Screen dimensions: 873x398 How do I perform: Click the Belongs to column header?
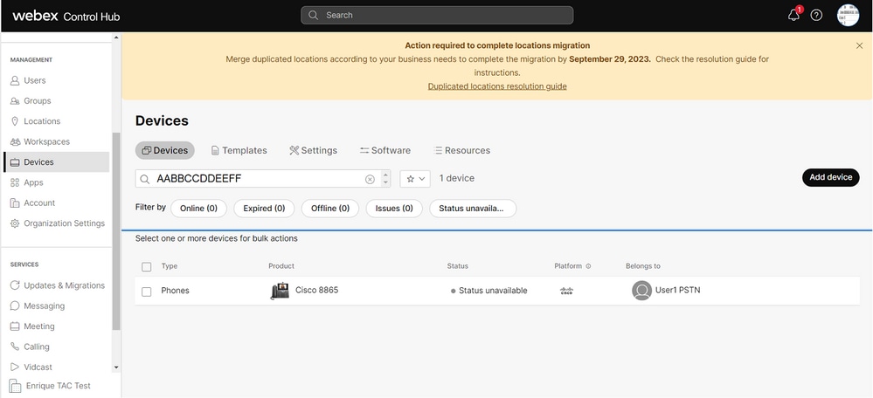pyautogui.click(x=643, y=266)
